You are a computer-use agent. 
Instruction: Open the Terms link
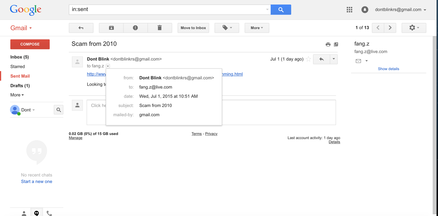click(196, 134)
